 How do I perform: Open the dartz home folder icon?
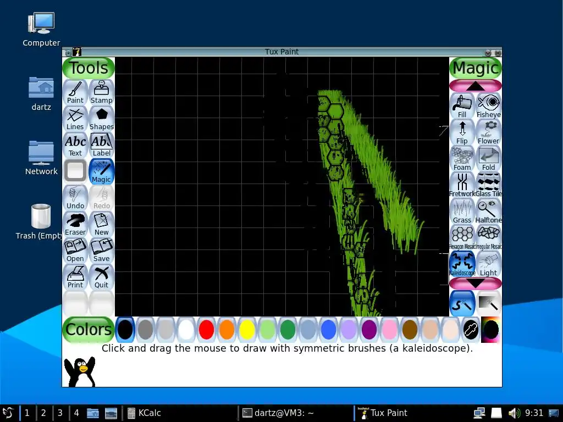(41, 93)
